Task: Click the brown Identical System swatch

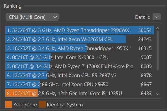Action: tap(42, 104)
